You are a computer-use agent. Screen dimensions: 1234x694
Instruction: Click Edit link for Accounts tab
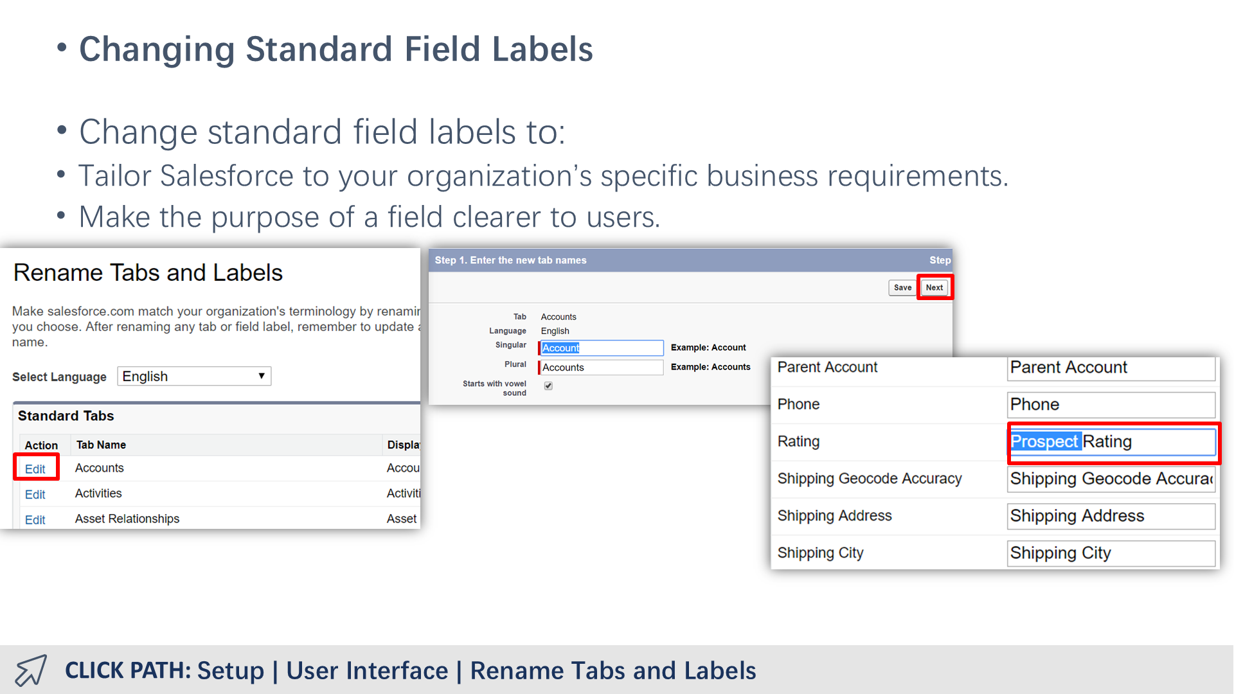click(x=35, y=468)
